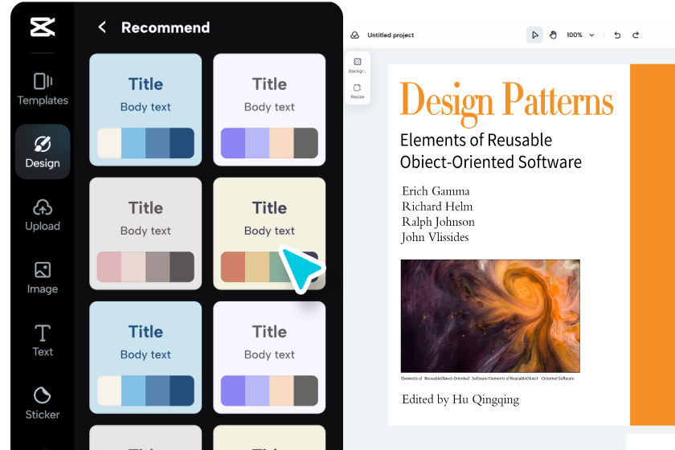The height and width of the screenshot is (450, 675).
Task: Open the Sticker panel
Action: (42, 403)
